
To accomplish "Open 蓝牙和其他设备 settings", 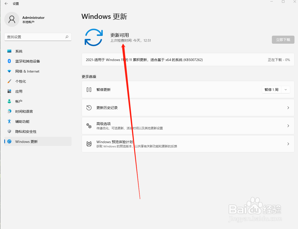I will point(38,61).
